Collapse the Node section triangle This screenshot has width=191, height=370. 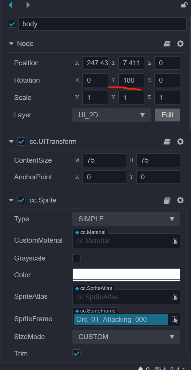pos(11,44)
